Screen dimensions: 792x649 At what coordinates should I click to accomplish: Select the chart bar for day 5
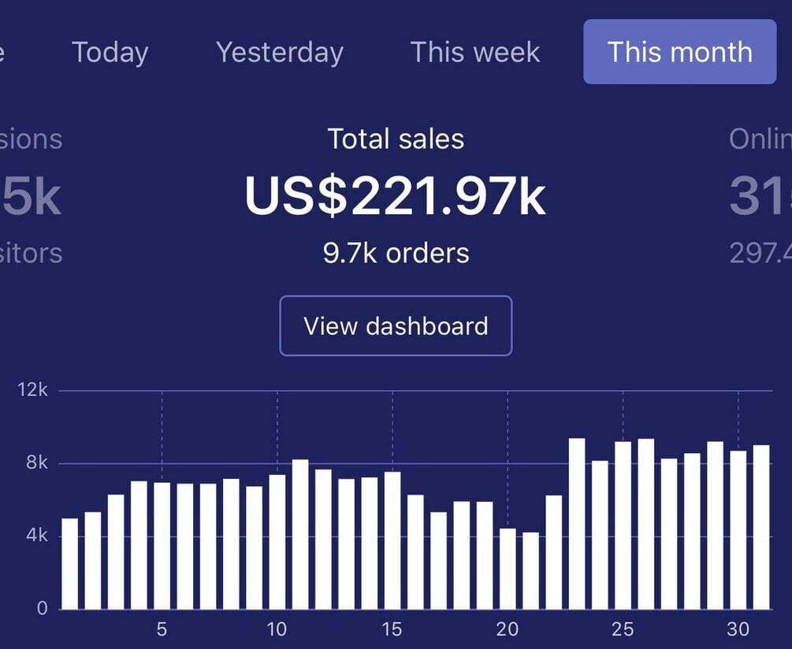(162, 545)
